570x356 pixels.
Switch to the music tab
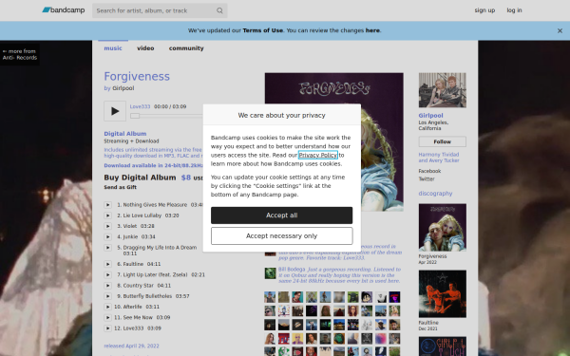pyautogui.click(x=113, y=48)
